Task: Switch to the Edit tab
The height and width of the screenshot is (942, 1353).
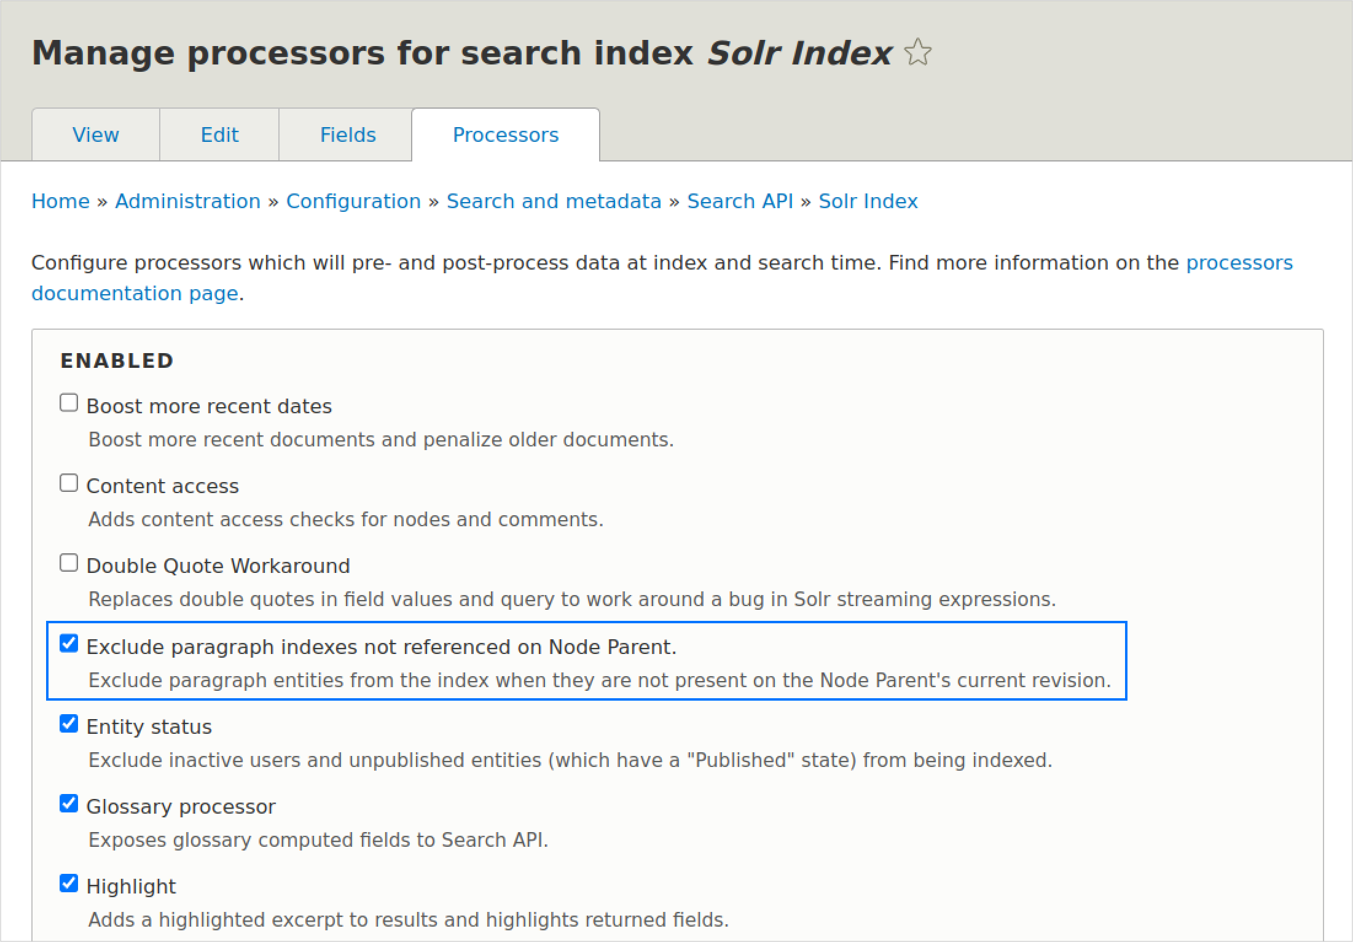Action: pos(219,134)
